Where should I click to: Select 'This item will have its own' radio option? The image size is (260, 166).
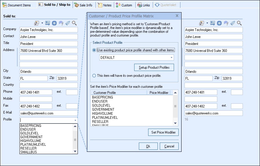point(94,76)
